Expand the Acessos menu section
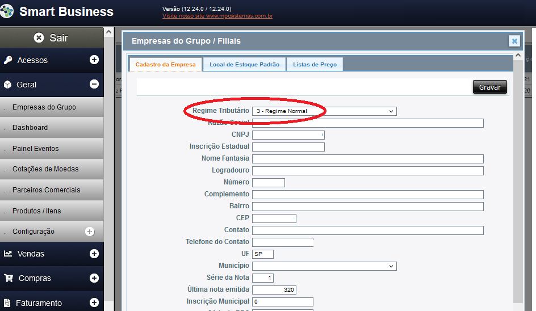Screen dimensions: 536x311 pos(94,60)
